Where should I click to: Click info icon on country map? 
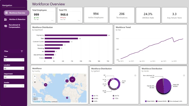click(x=85, y=75)
